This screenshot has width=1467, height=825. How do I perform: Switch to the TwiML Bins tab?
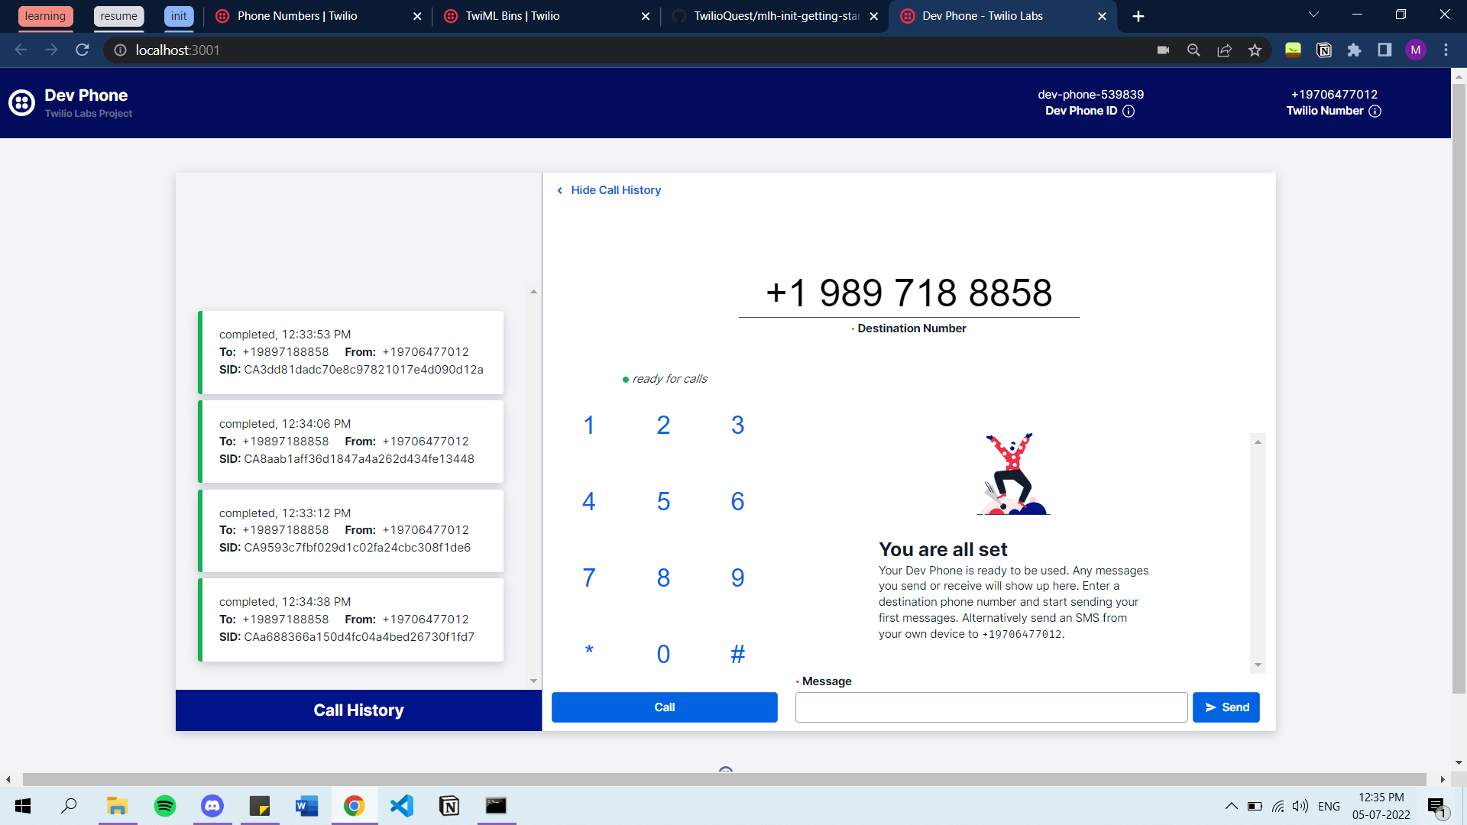(512, 16)
